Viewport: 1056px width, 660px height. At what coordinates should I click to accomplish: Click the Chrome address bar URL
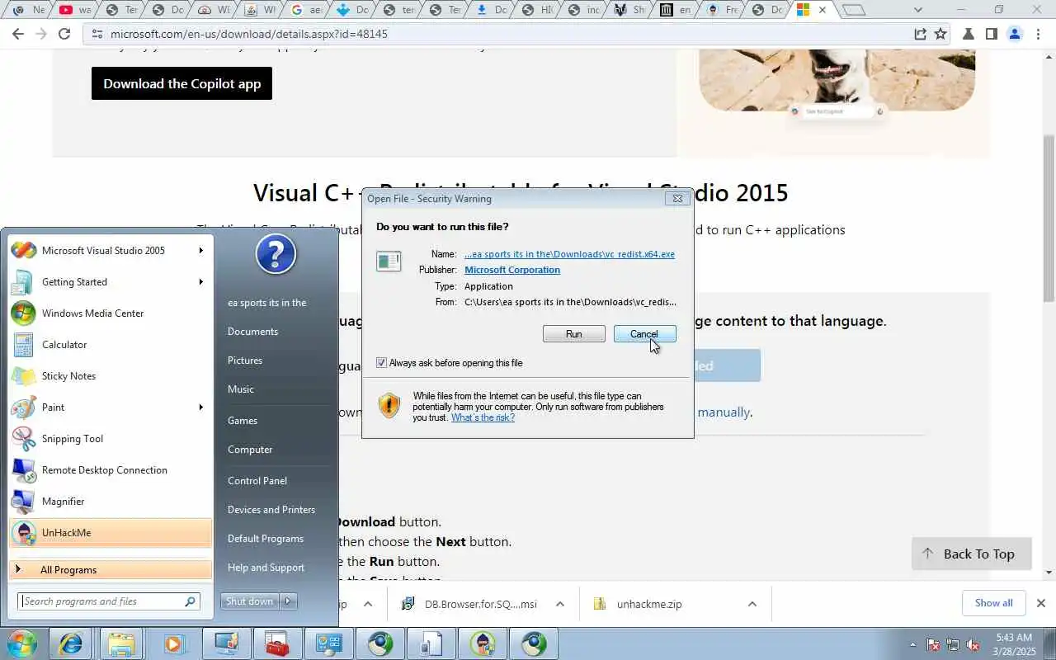[x=248, y=34]
